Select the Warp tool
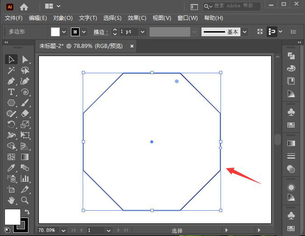305x236 pixels. click(11, 135)
